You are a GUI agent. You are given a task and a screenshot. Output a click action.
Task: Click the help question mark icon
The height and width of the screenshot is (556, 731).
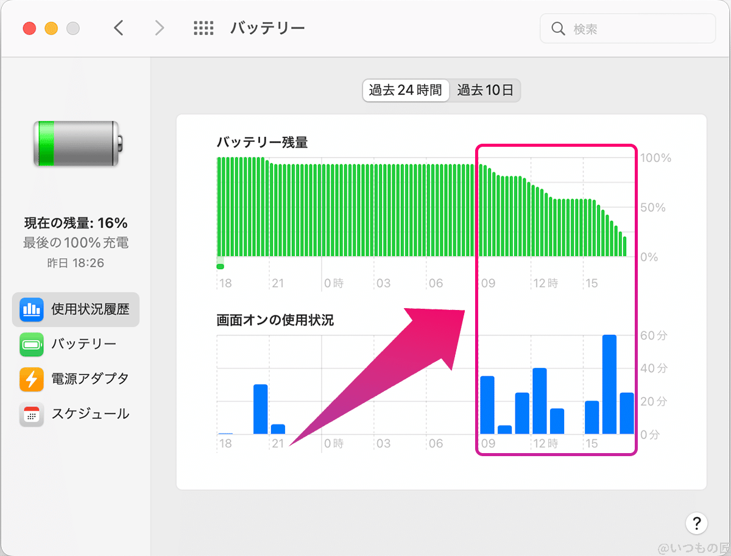coord(696,524)
